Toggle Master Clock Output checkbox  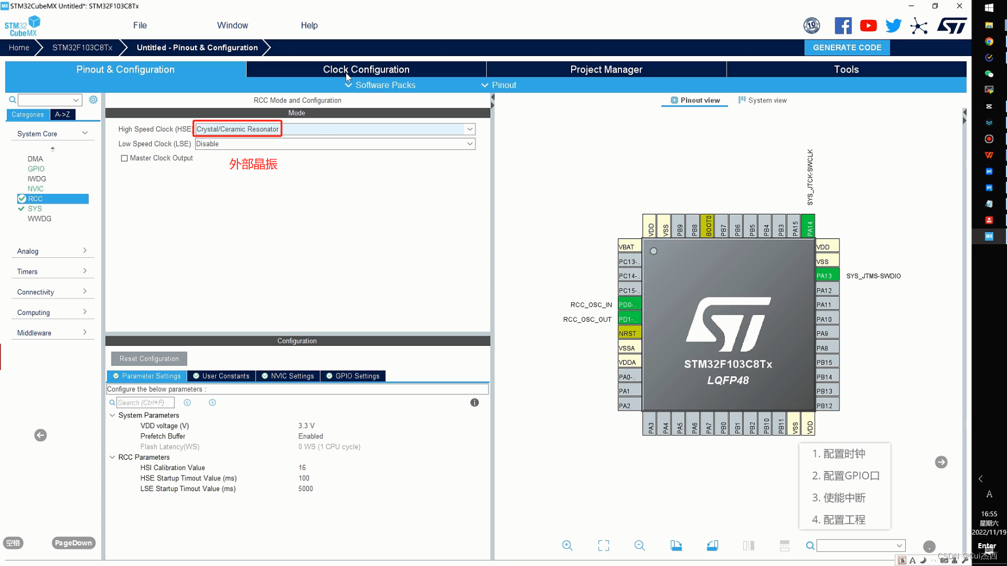[x=124, y=158]
